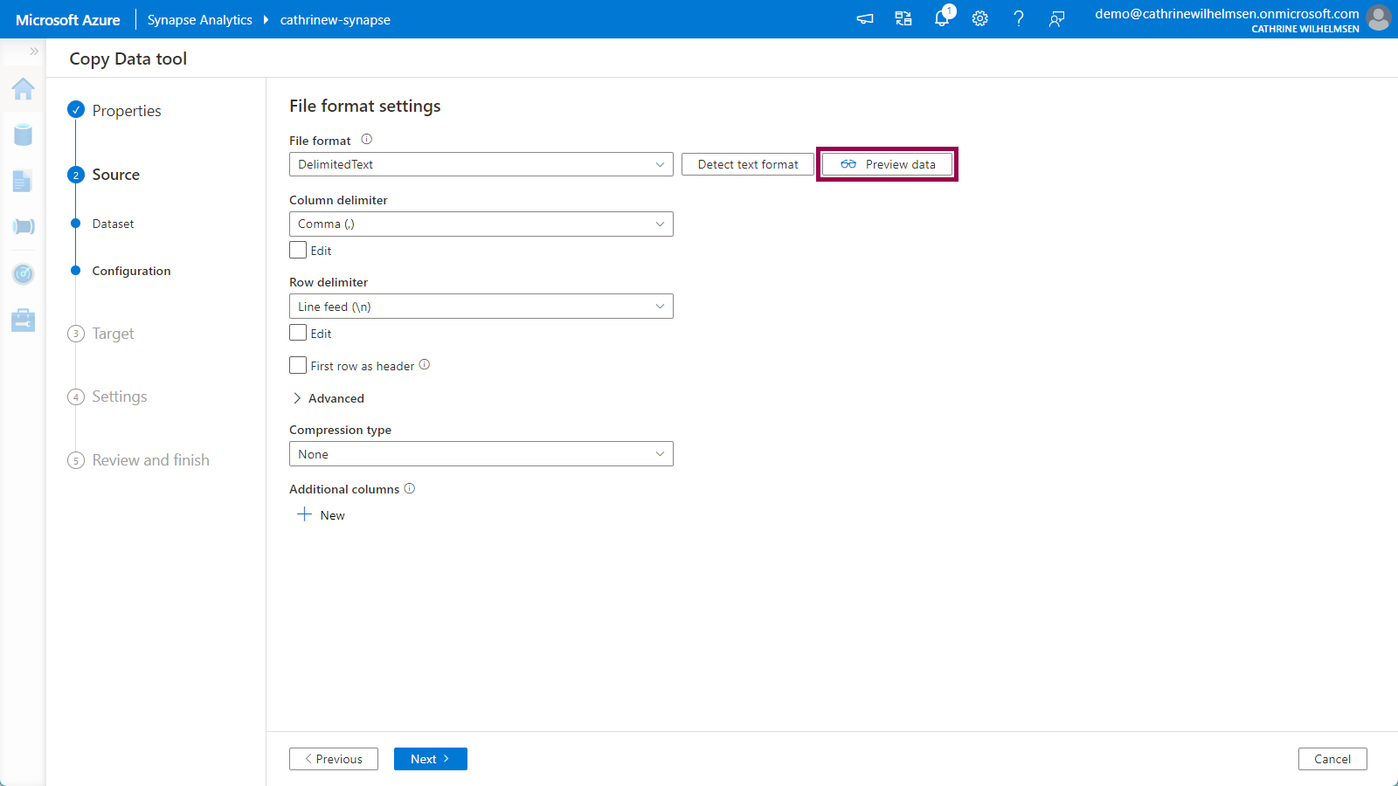Go to Properties step in wizard

(126, 111)
